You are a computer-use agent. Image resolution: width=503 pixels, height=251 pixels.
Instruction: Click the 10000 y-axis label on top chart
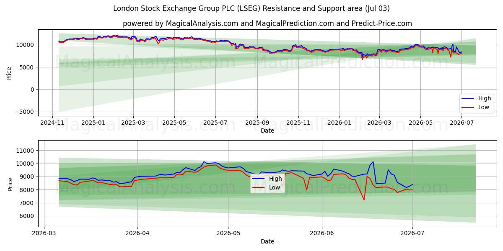(26, 45)
